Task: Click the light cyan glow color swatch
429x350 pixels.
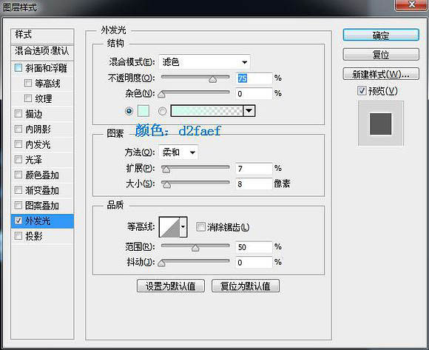Action: (143, 111)
